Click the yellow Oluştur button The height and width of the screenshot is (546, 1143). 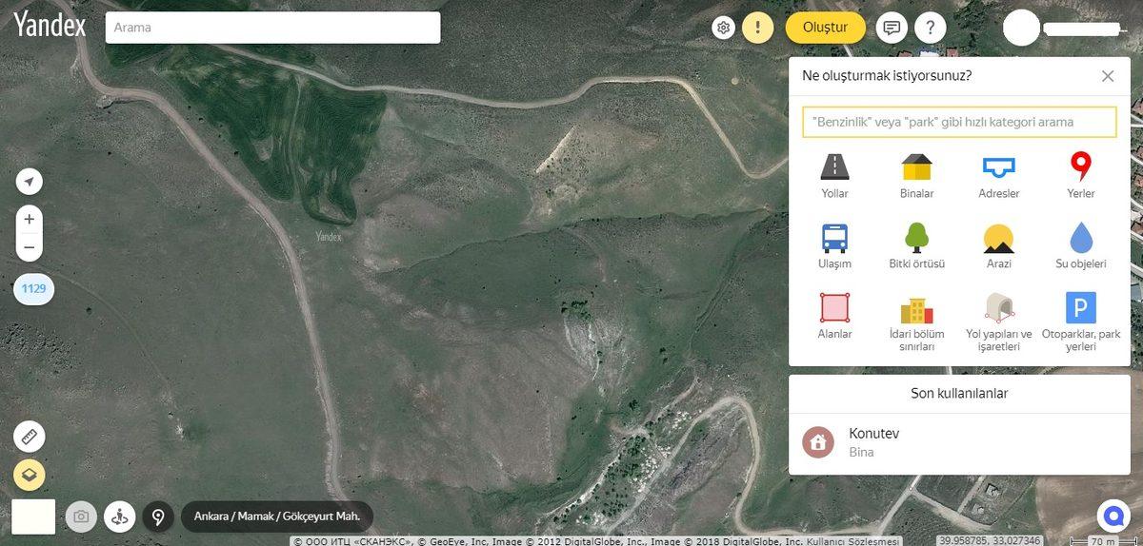click(825, 28)
